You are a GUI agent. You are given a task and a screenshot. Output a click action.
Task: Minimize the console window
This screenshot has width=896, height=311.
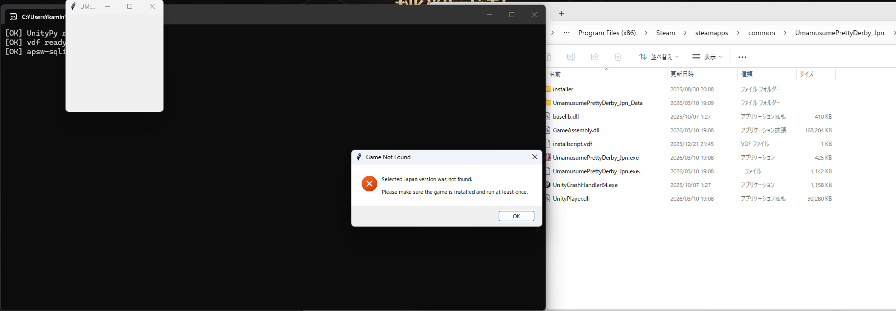pyautogui.click(x=489, y=15)
